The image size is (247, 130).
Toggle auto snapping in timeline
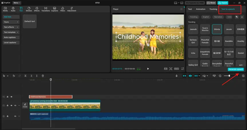[190, 76]
